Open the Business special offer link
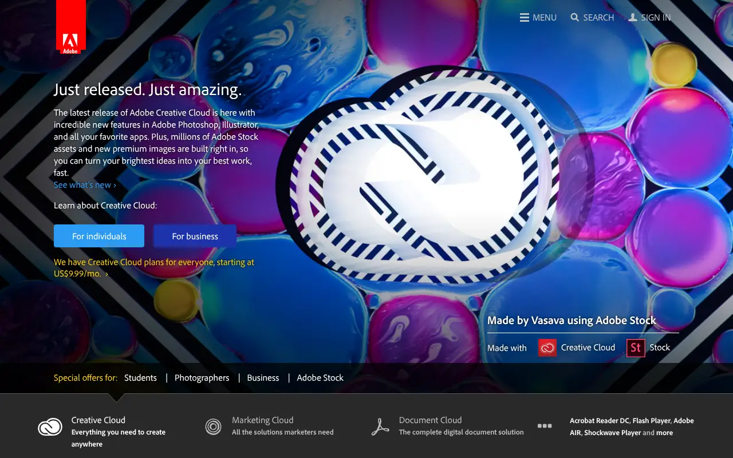 (x=263, y=378)
